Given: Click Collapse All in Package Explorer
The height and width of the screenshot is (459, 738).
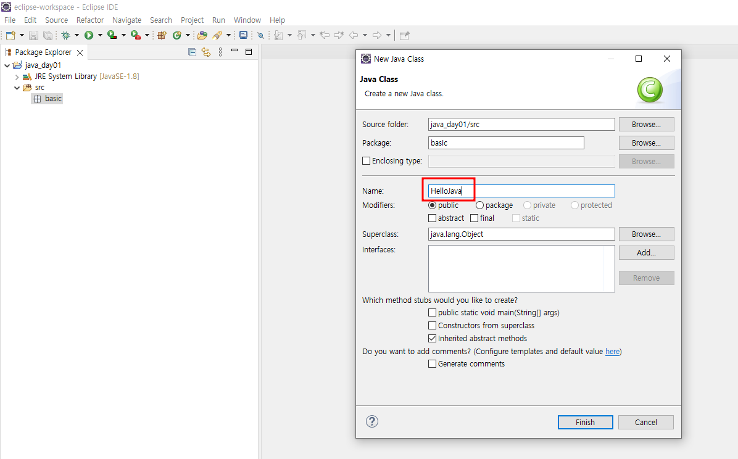Looking at the screenshot, I should tap(192, 52).
